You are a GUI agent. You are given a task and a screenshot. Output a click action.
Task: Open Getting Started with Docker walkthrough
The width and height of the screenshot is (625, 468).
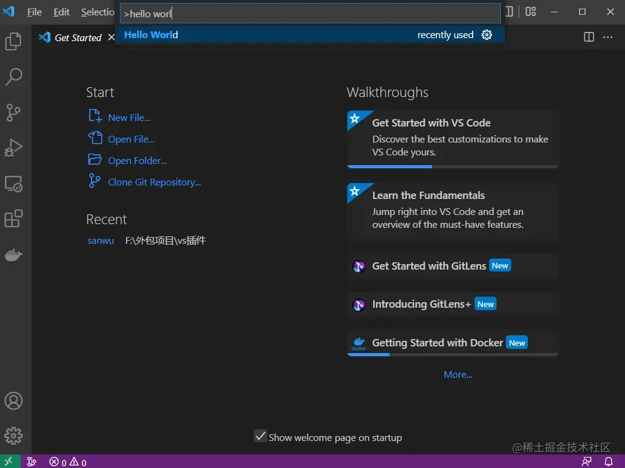(x=453, y=343)
